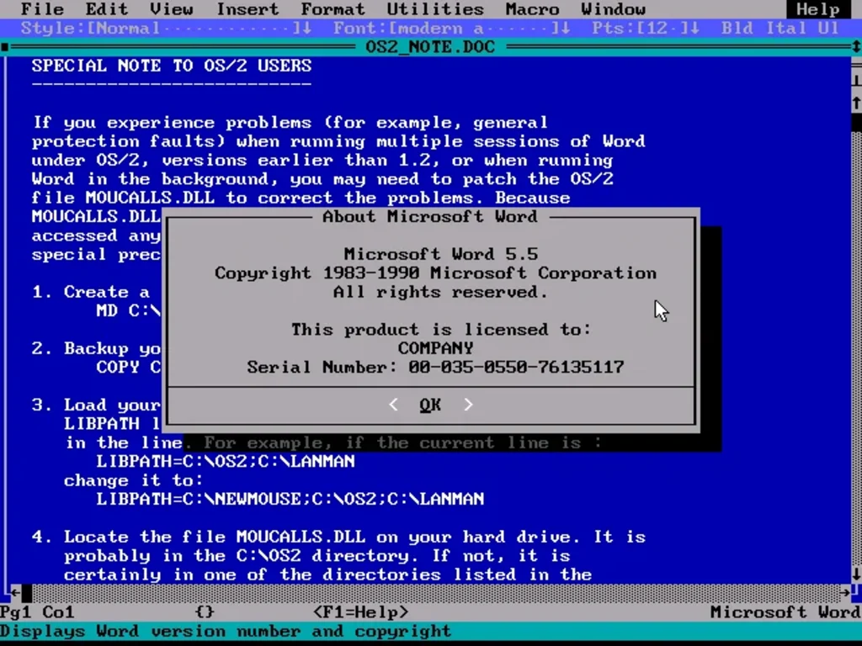Toggle Ul underline formatting on ribbon
Viewport: 862px width, 646px height.
[x=829, y=28]
